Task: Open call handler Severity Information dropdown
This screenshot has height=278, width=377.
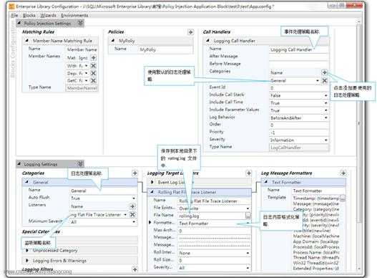Action: [x=325, y=140]
